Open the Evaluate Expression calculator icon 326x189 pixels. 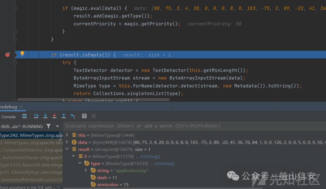tap(84, 116)
